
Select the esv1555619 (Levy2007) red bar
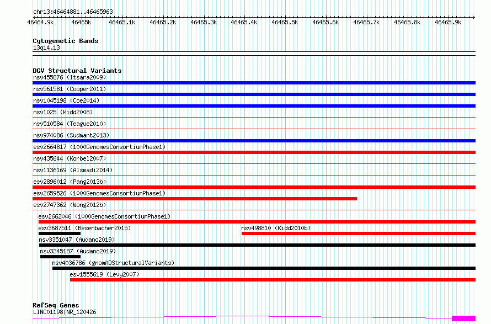[273, 280]
